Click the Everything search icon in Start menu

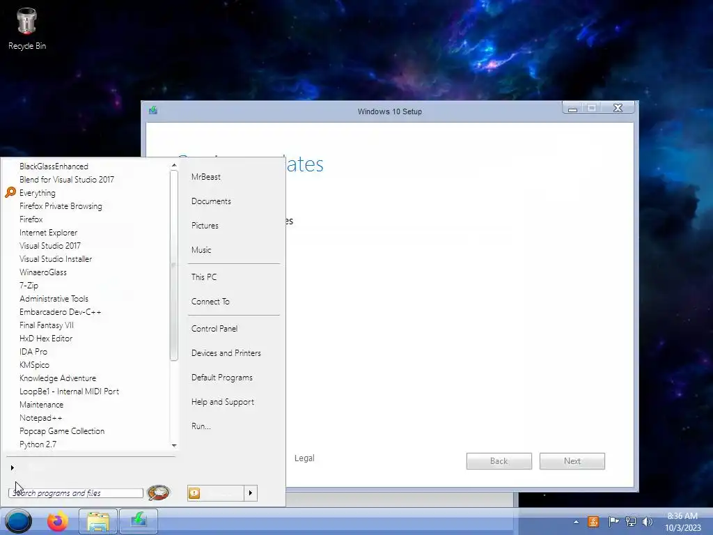point(10,192)
